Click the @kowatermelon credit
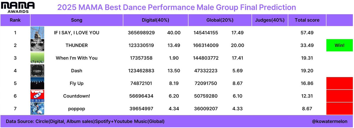This screenshot has width=354, height=128. click(329, 121)
